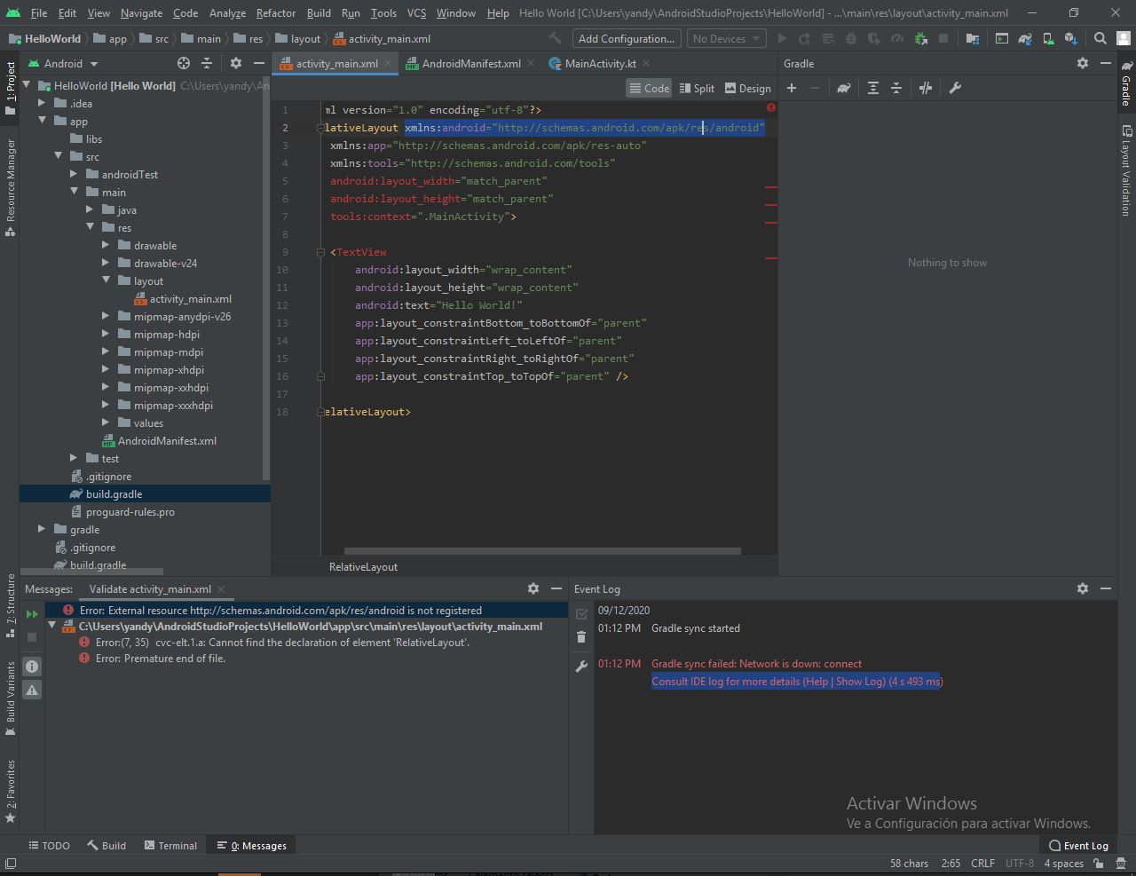Open the VCS menu

coord(416,12)
